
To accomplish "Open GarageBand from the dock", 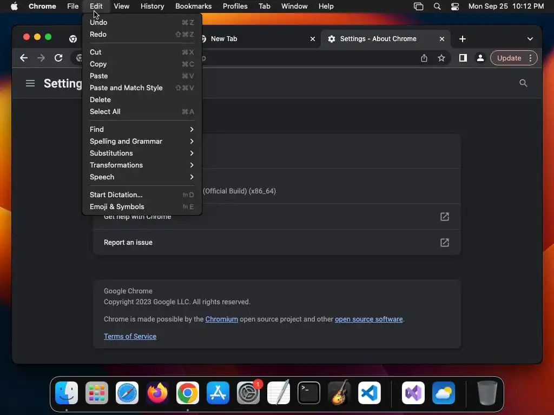I will [339, 393].
